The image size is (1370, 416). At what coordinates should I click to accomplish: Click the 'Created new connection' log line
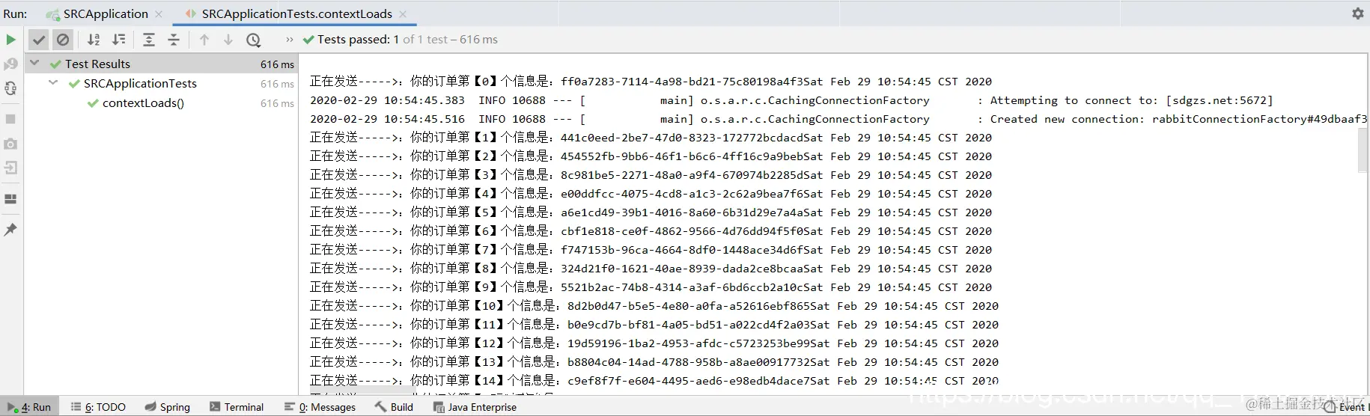(838, 118)
